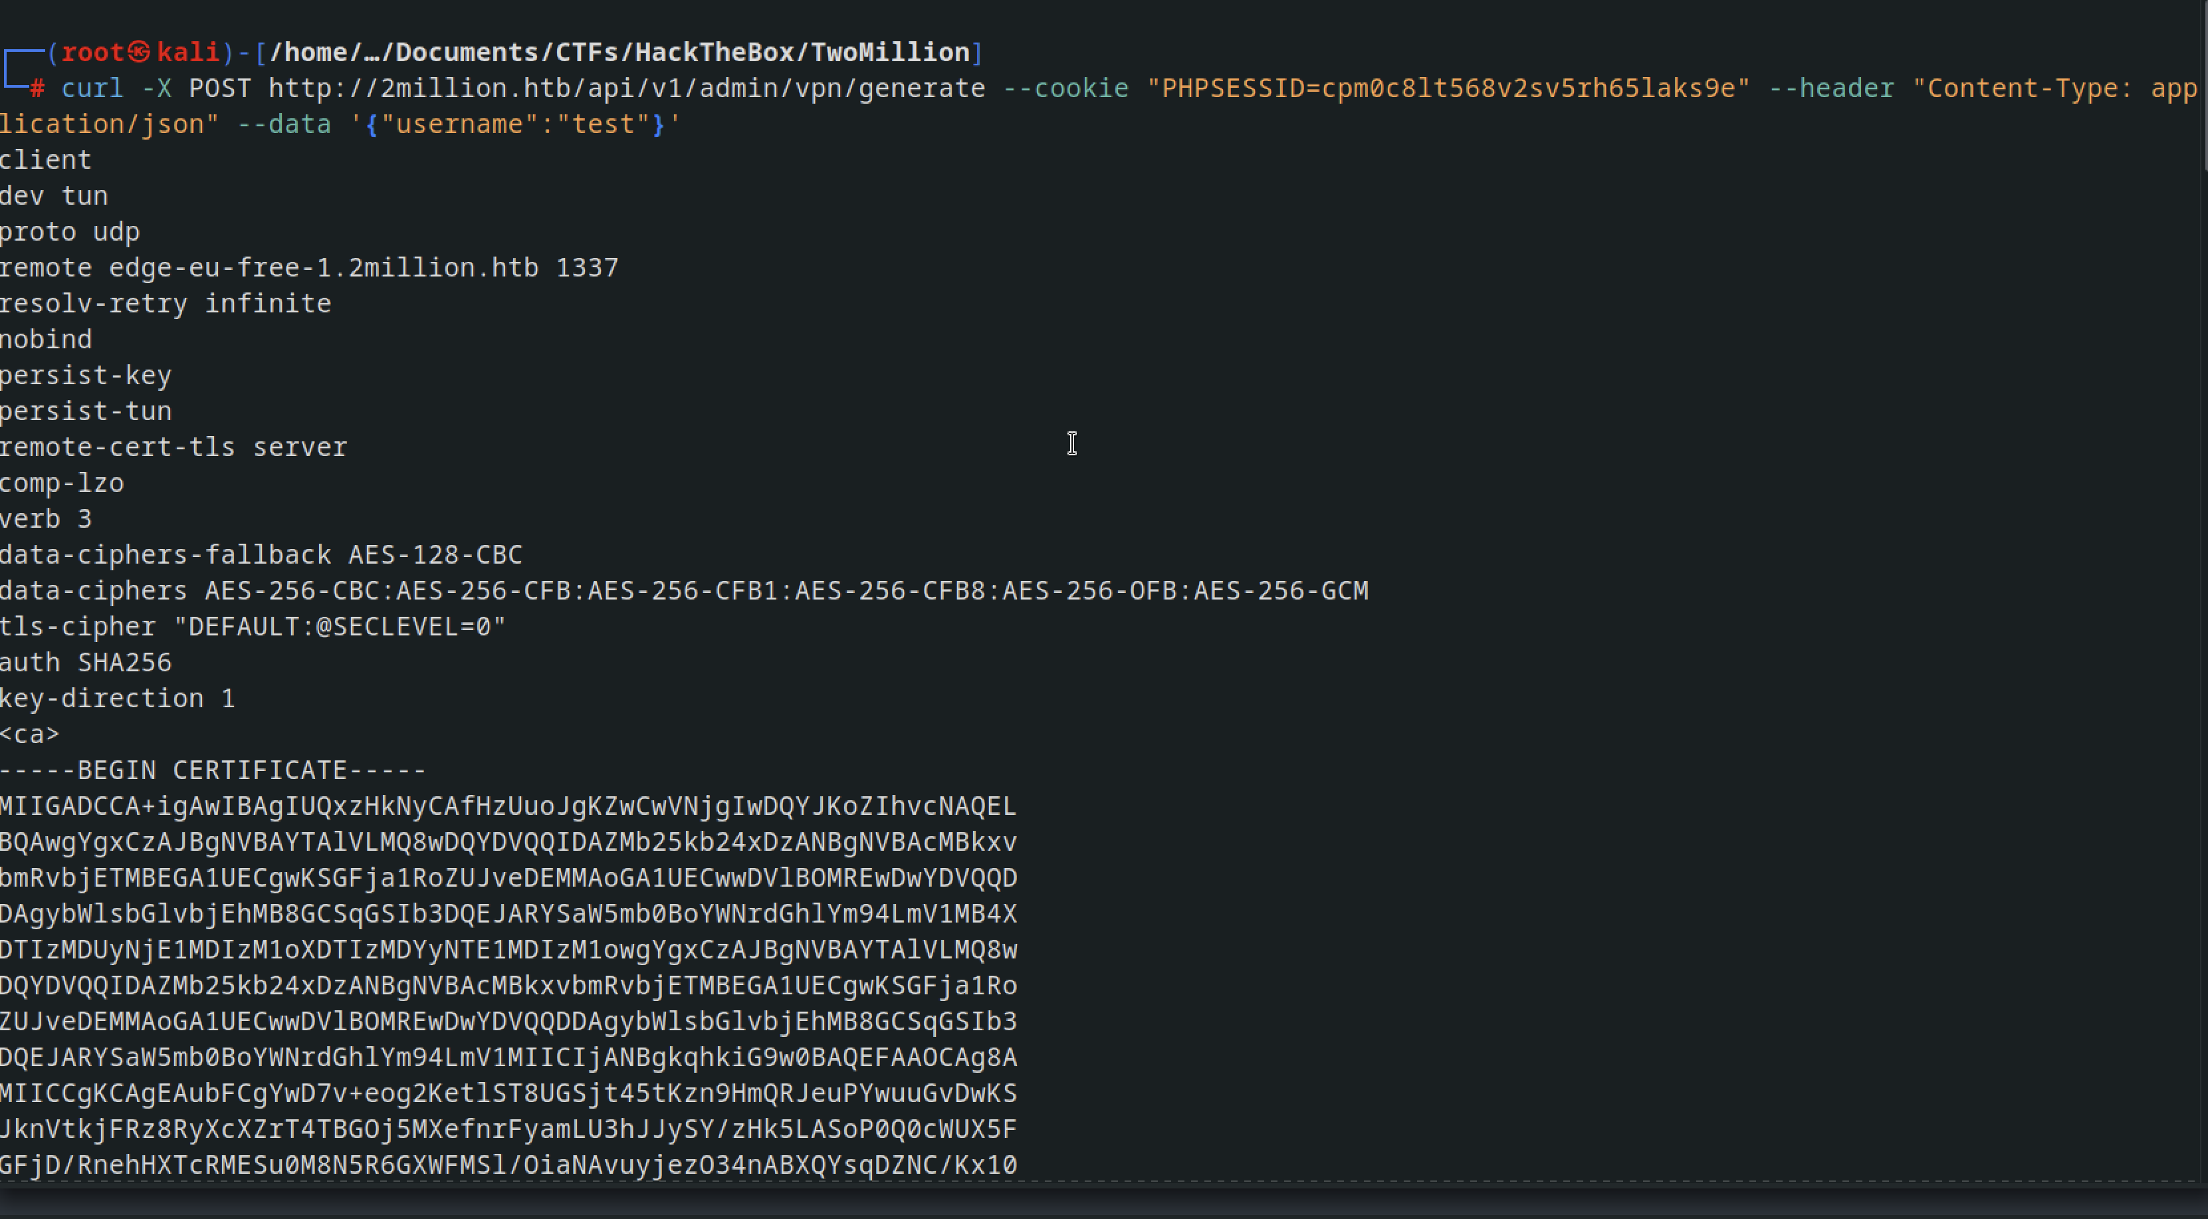Click the tls-cipher DEFAULT:@SECLEVEL=0 line
Image resolution: width=2208 pixels, height=1219 pixels.
point(254,627)
